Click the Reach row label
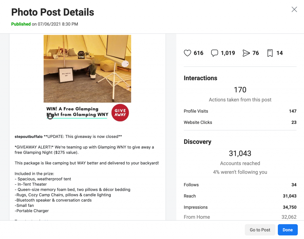Screen dimensions: 304x239 pyautogui.click(x=190, y=196)
